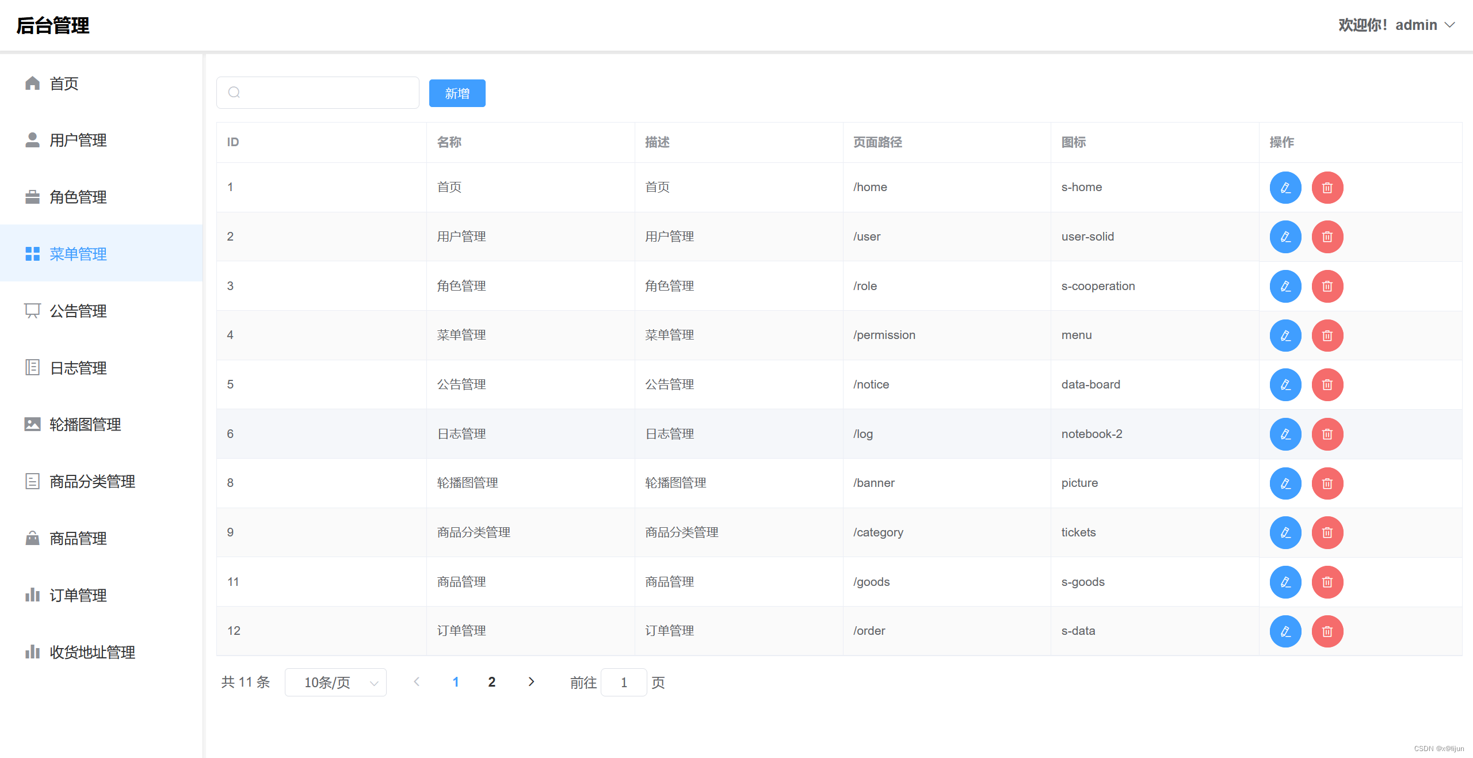Open the 10条/页 page size selector

click(335, 682)
